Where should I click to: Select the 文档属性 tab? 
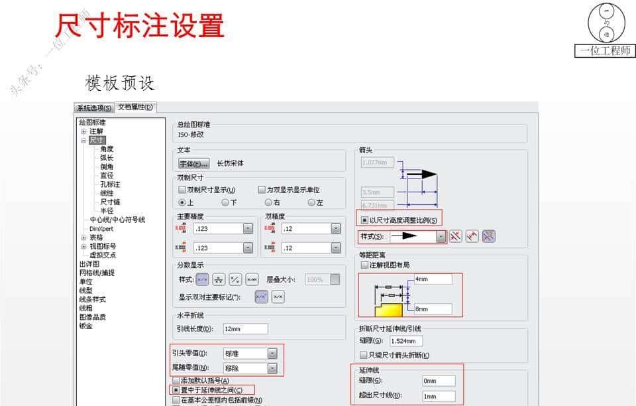pyautogui.click(x=134, y=106)
